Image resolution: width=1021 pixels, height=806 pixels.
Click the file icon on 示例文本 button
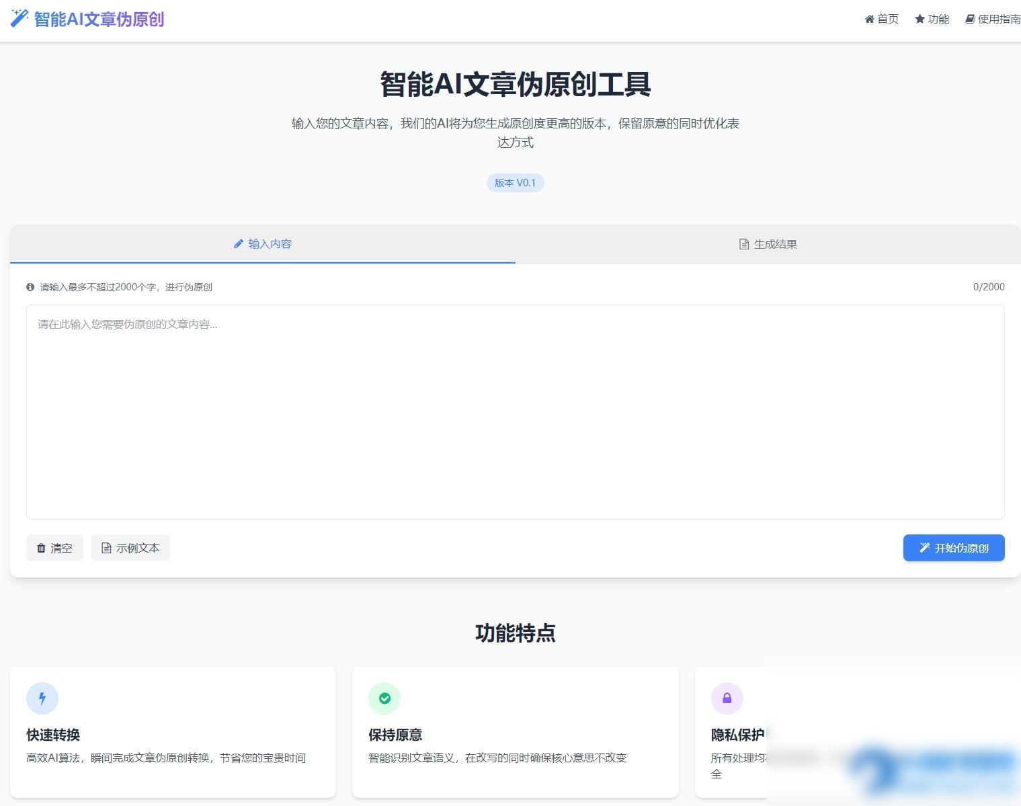[107, 547]
